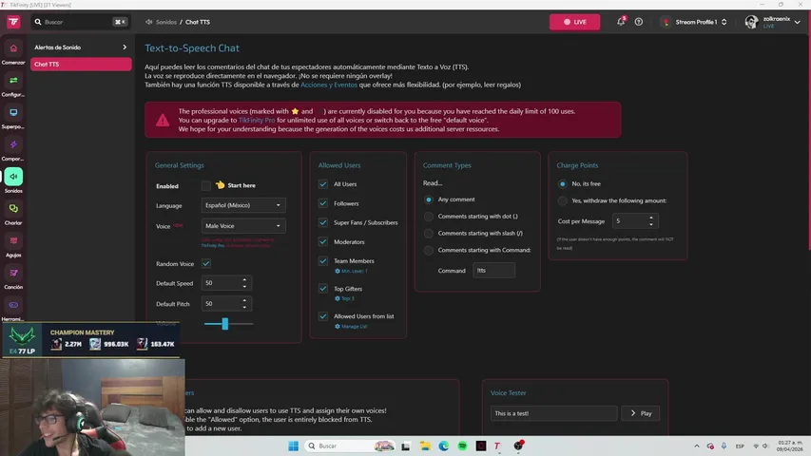This screenshot has height=456, width=811.
Task: Go to Sonidos breadcrumb
Action: click(x=166, y=22)
